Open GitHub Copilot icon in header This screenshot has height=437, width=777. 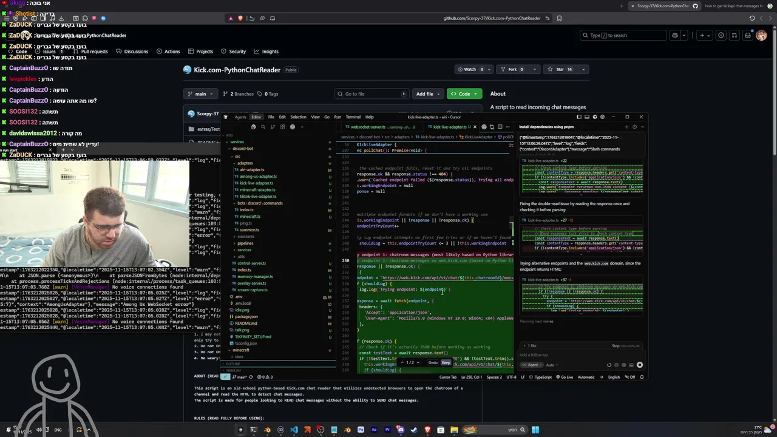click(x=675, y=35)
